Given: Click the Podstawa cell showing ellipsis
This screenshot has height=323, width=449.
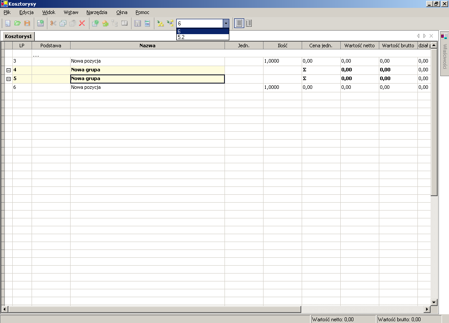Looking at the screenshot, I should (x=51, y=54).
